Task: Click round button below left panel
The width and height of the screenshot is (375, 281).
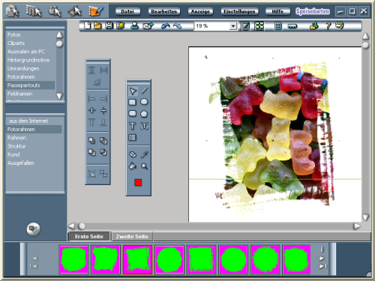Action: 34,229
